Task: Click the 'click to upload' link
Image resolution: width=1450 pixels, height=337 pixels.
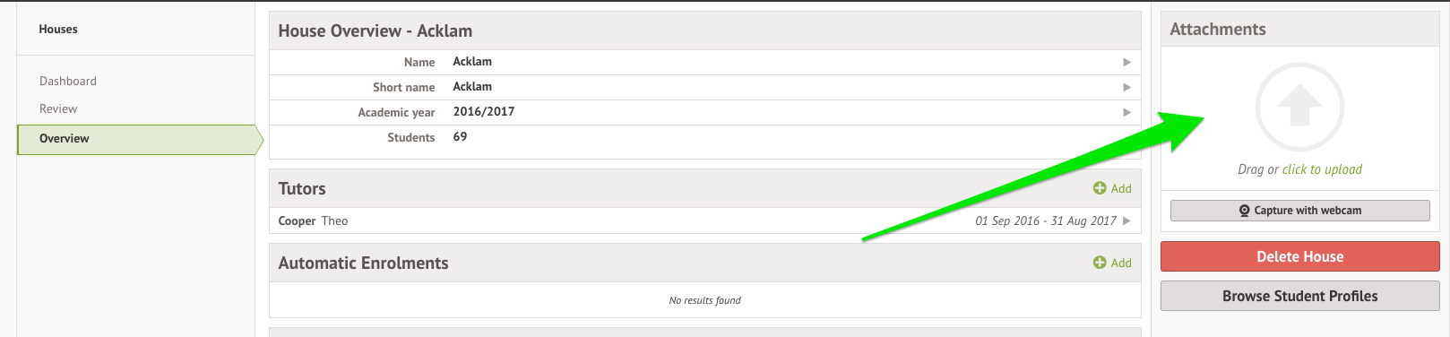Action: 1322,169
